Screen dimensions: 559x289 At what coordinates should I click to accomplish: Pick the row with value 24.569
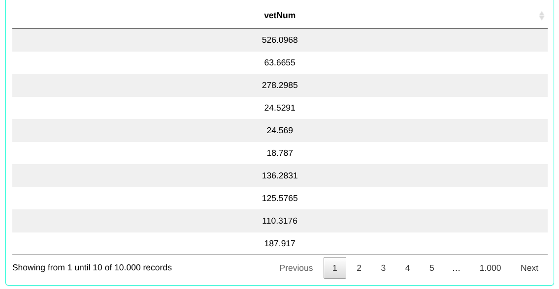tap(280, 131)
